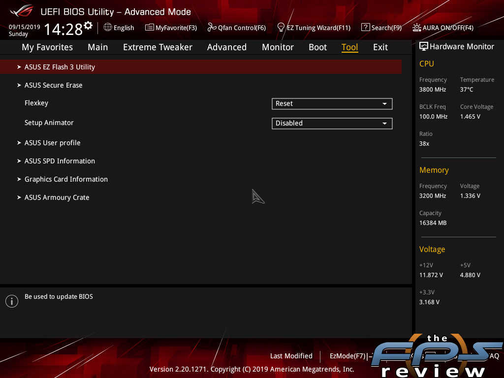This screenshot has height=378, width=504.
Task: Open the Flexkey dropdown
Action: [332, 104]
